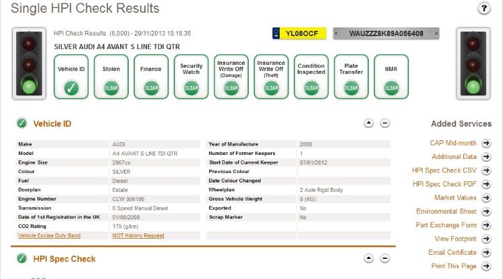Open the Vehicle Excise Duty Band link
Screen dimensions: 503x279
coord(50,235)
